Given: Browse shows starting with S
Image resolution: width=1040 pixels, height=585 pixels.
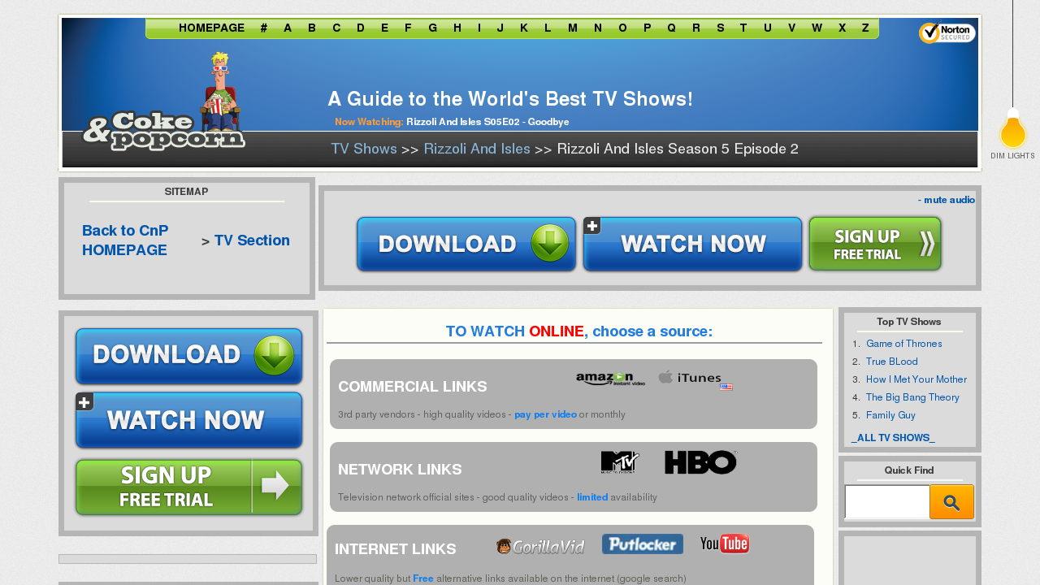Looking at the screenshot, I should [721, 28].
